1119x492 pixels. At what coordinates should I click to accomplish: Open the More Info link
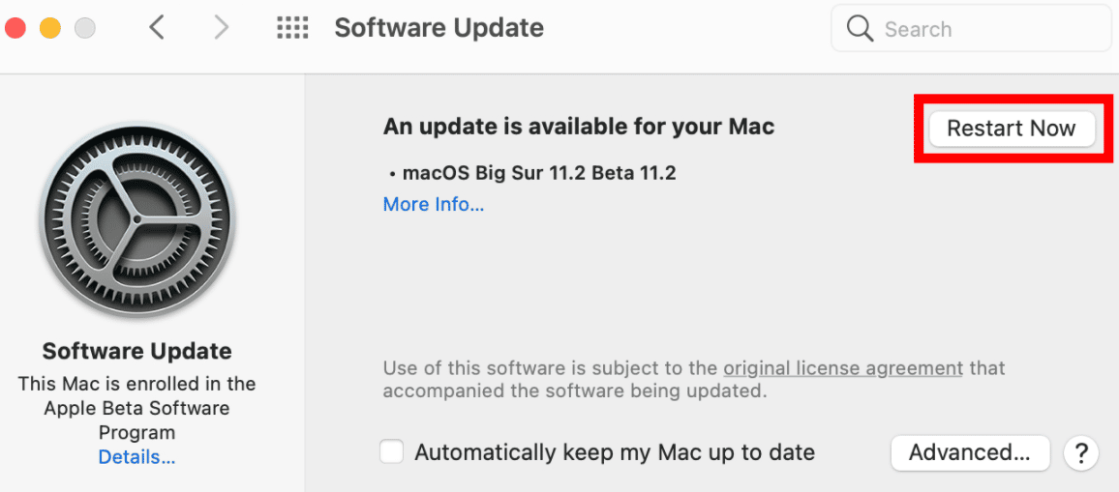[x=434, y=205]
